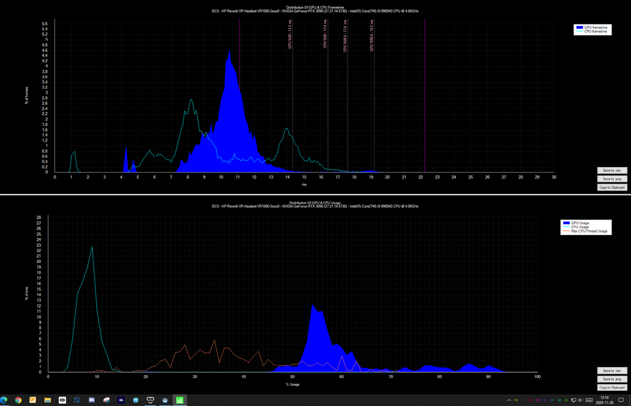The height and width of the screenshot is (406, 631).
Task: Open the clock showing 12:10
Action: tap(604, 400)
